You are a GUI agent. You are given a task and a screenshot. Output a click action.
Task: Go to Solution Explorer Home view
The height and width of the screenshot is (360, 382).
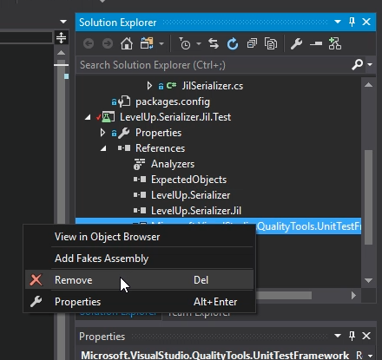tap(127, 44)
